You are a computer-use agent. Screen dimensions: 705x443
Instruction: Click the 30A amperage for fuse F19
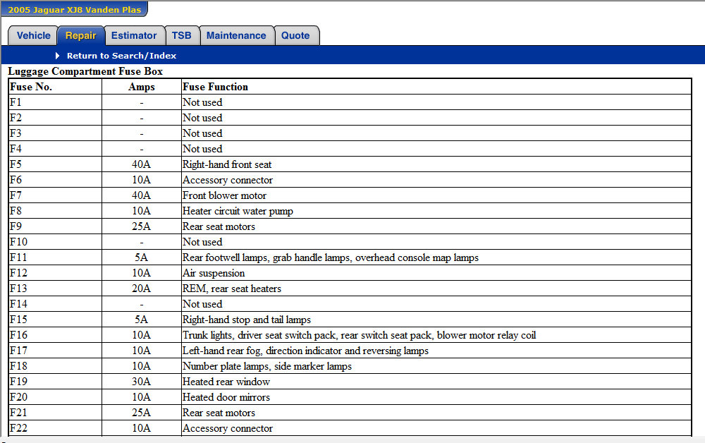click(x=142, y=382)
